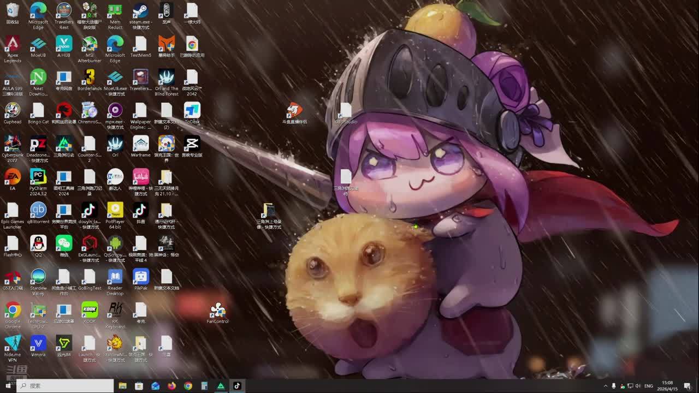Launch the green KOOK app
699x393 pixels.
point(90,310)
